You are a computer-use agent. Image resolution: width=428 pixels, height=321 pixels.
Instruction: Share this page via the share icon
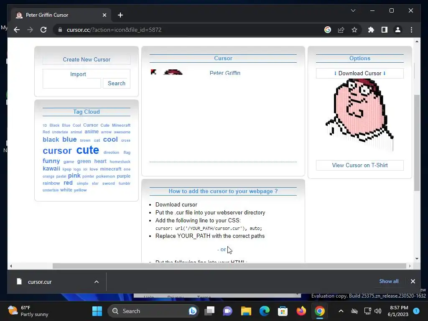pyautogui.click(x=341, y=30)
